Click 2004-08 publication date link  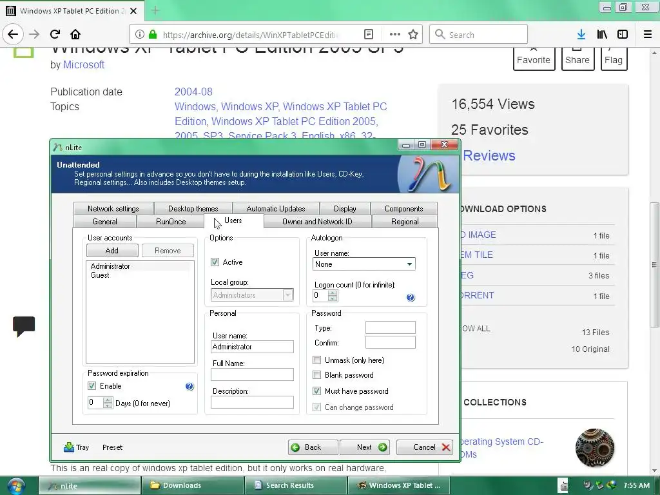(x=193, y=92)
